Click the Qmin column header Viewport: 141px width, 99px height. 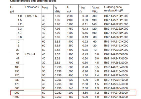45,7
